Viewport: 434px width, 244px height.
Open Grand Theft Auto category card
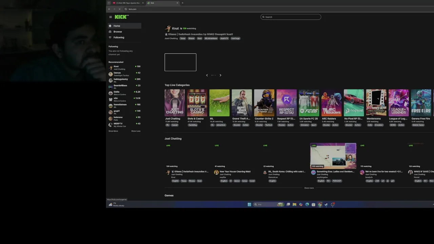click(x=242, y=103)
